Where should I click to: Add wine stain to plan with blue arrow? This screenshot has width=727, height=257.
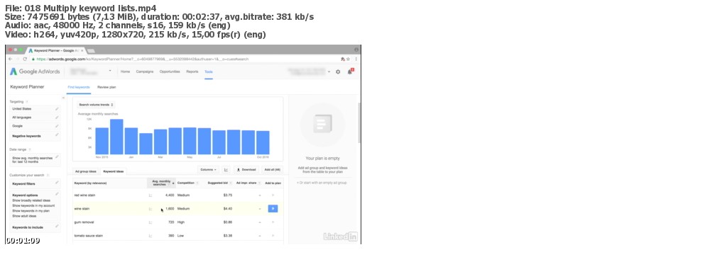click(x=273, y=209)
